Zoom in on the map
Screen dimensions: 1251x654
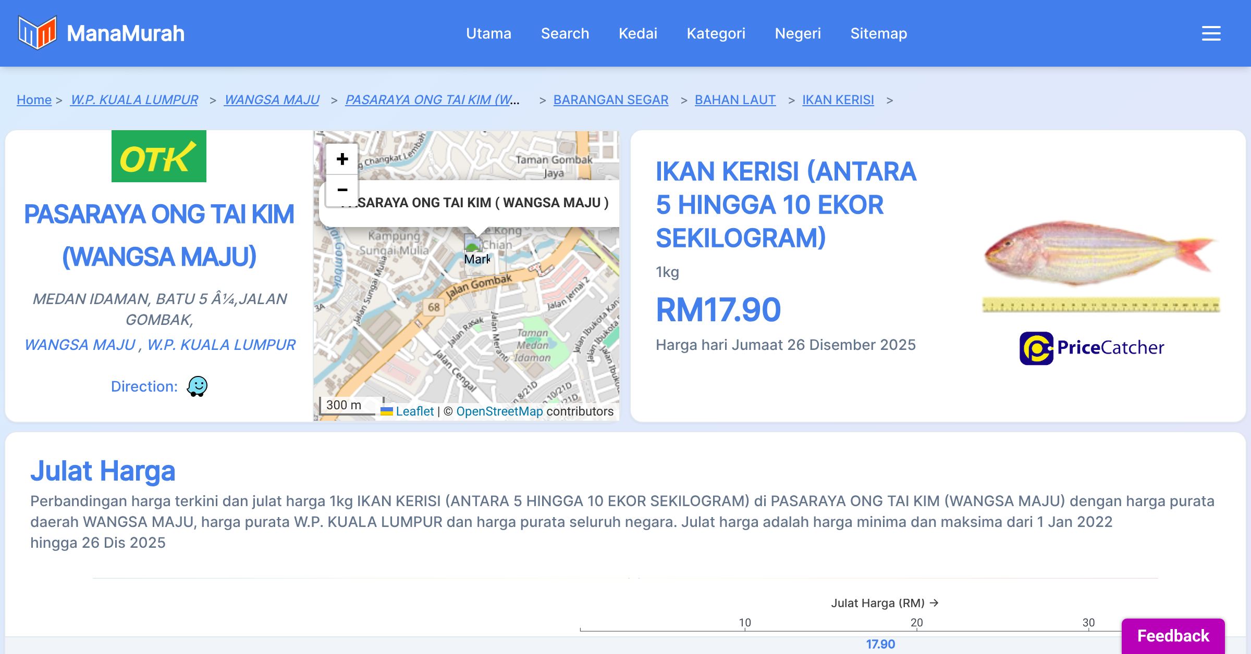coord(342,159)
